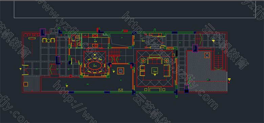Image resolution: width=264 pixels, height=123 pixels.
Task: Click the three-seat sofa in living room
Action: click(x=155, y=60)
